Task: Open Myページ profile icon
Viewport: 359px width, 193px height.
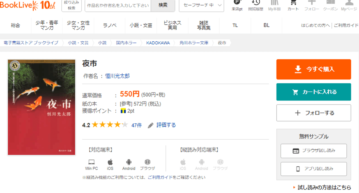Action: (x=349, y=3)
